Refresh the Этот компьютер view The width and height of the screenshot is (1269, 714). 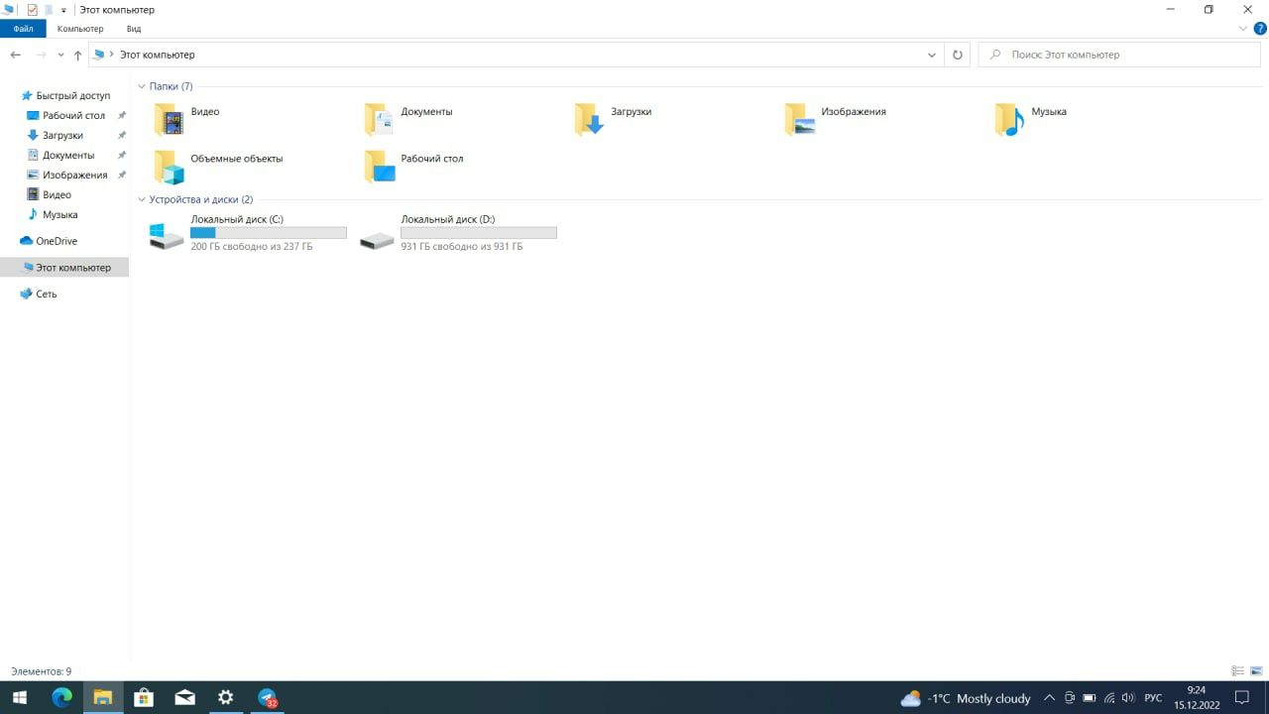coord(957,55)
